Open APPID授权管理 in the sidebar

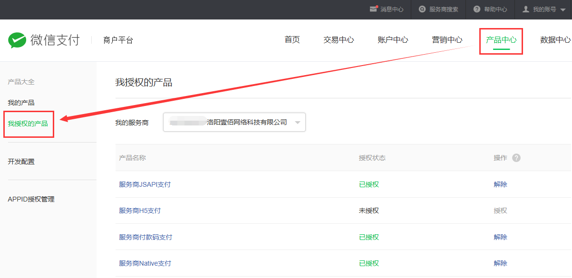pos(31,199)
